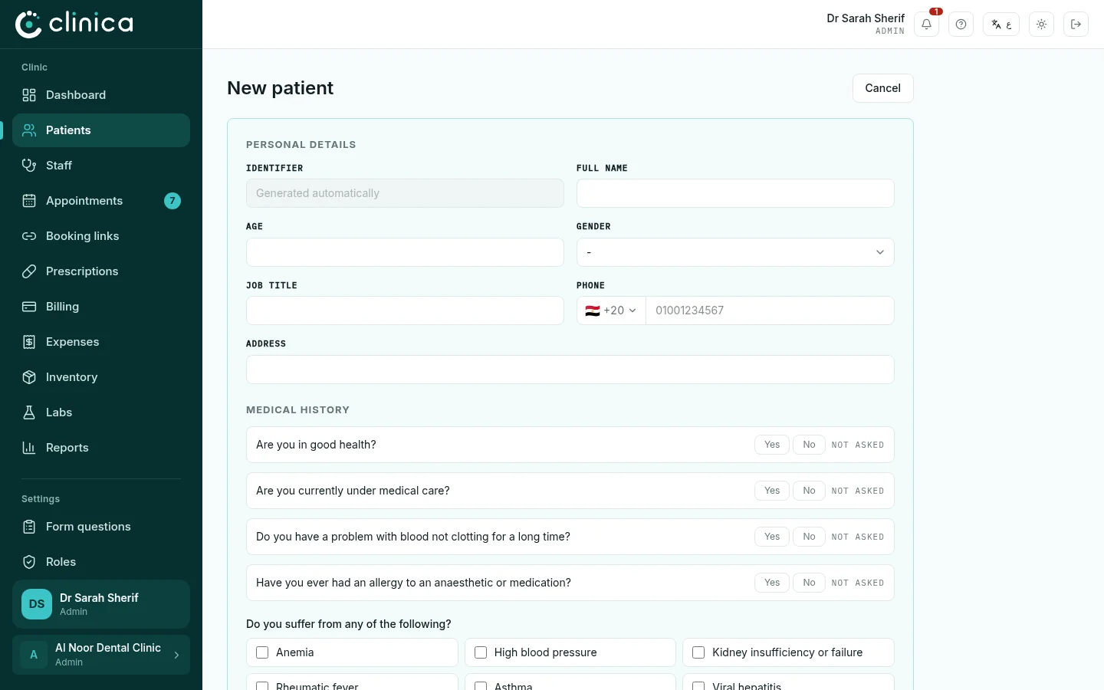Screen dimensions: 1104x690
Task: Click the Billing card icon
Action: [x=29, y=307]
